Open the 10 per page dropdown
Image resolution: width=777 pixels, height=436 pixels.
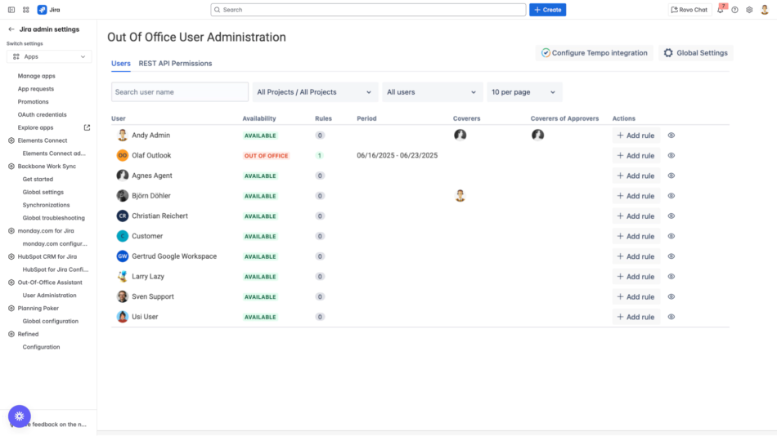tap(524, 92)
